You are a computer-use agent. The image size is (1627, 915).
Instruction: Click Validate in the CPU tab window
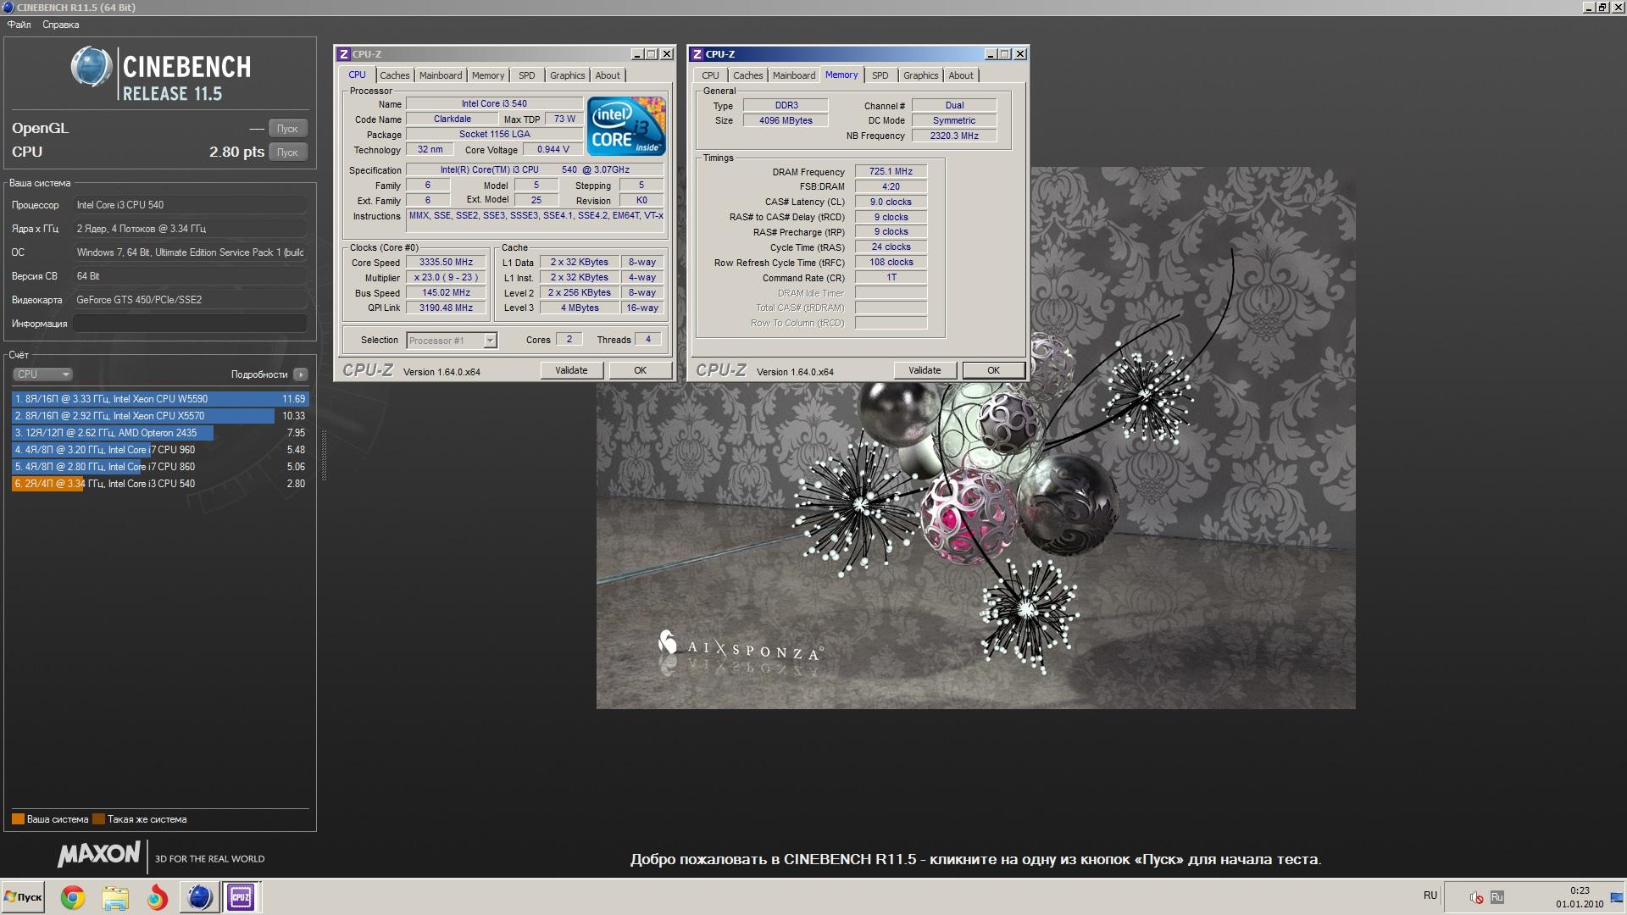[571, 370]
